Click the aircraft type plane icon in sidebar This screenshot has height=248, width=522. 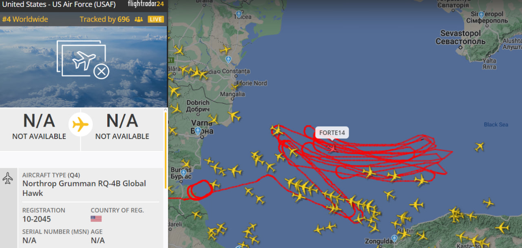click(8, 178)
